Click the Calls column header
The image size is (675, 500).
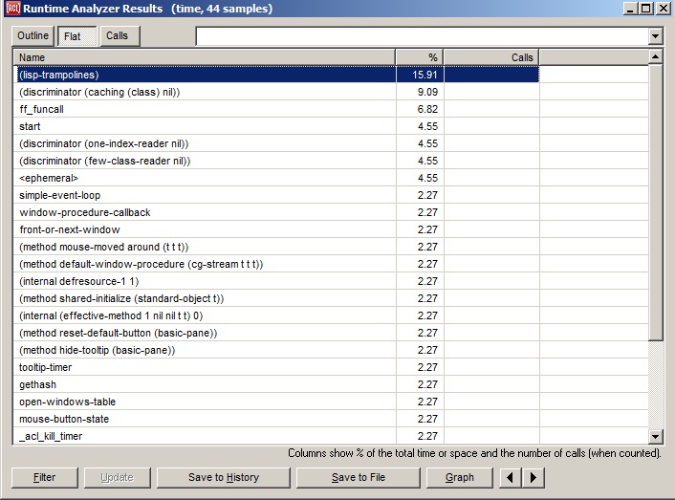(491, 57)
